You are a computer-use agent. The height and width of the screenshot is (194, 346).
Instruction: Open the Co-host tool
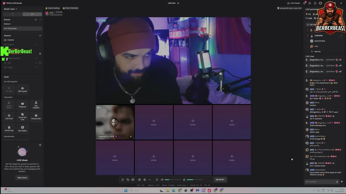9,89
